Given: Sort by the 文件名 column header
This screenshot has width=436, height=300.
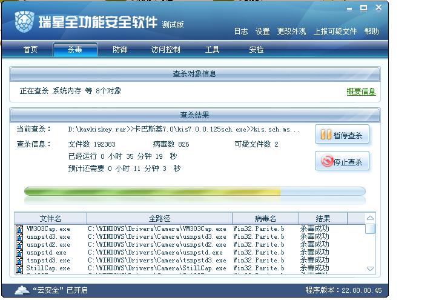Looking at the screenshot, I should click(50, 218).
